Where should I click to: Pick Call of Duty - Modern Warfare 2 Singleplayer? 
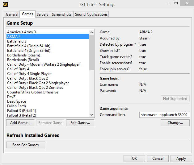48,64
